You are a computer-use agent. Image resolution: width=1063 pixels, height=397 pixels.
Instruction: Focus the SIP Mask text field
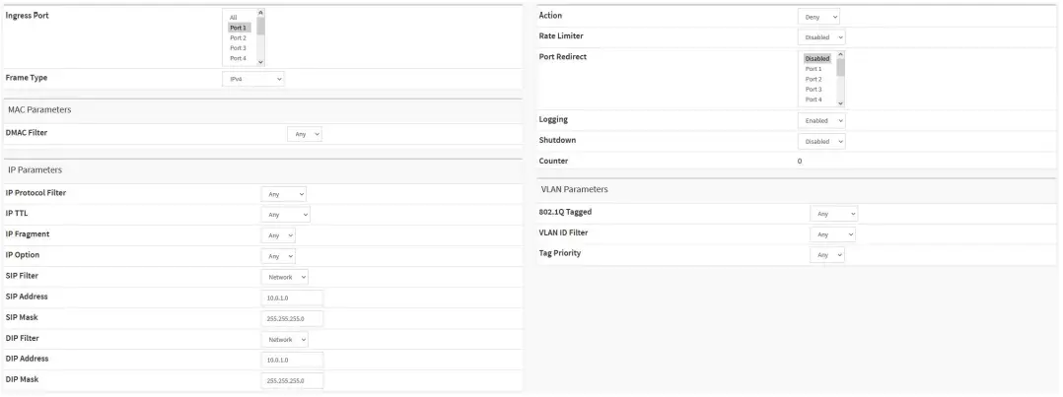pyautogui.click(x=292, y=318)
